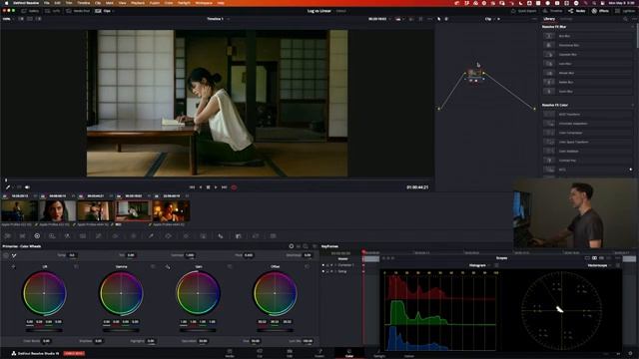Open the Camera Raw palette
Screen dimensions: 639x359
7,236
